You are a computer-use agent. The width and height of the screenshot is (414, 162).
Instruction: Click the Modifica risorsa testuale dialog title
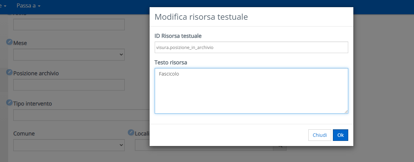point(201,17)
